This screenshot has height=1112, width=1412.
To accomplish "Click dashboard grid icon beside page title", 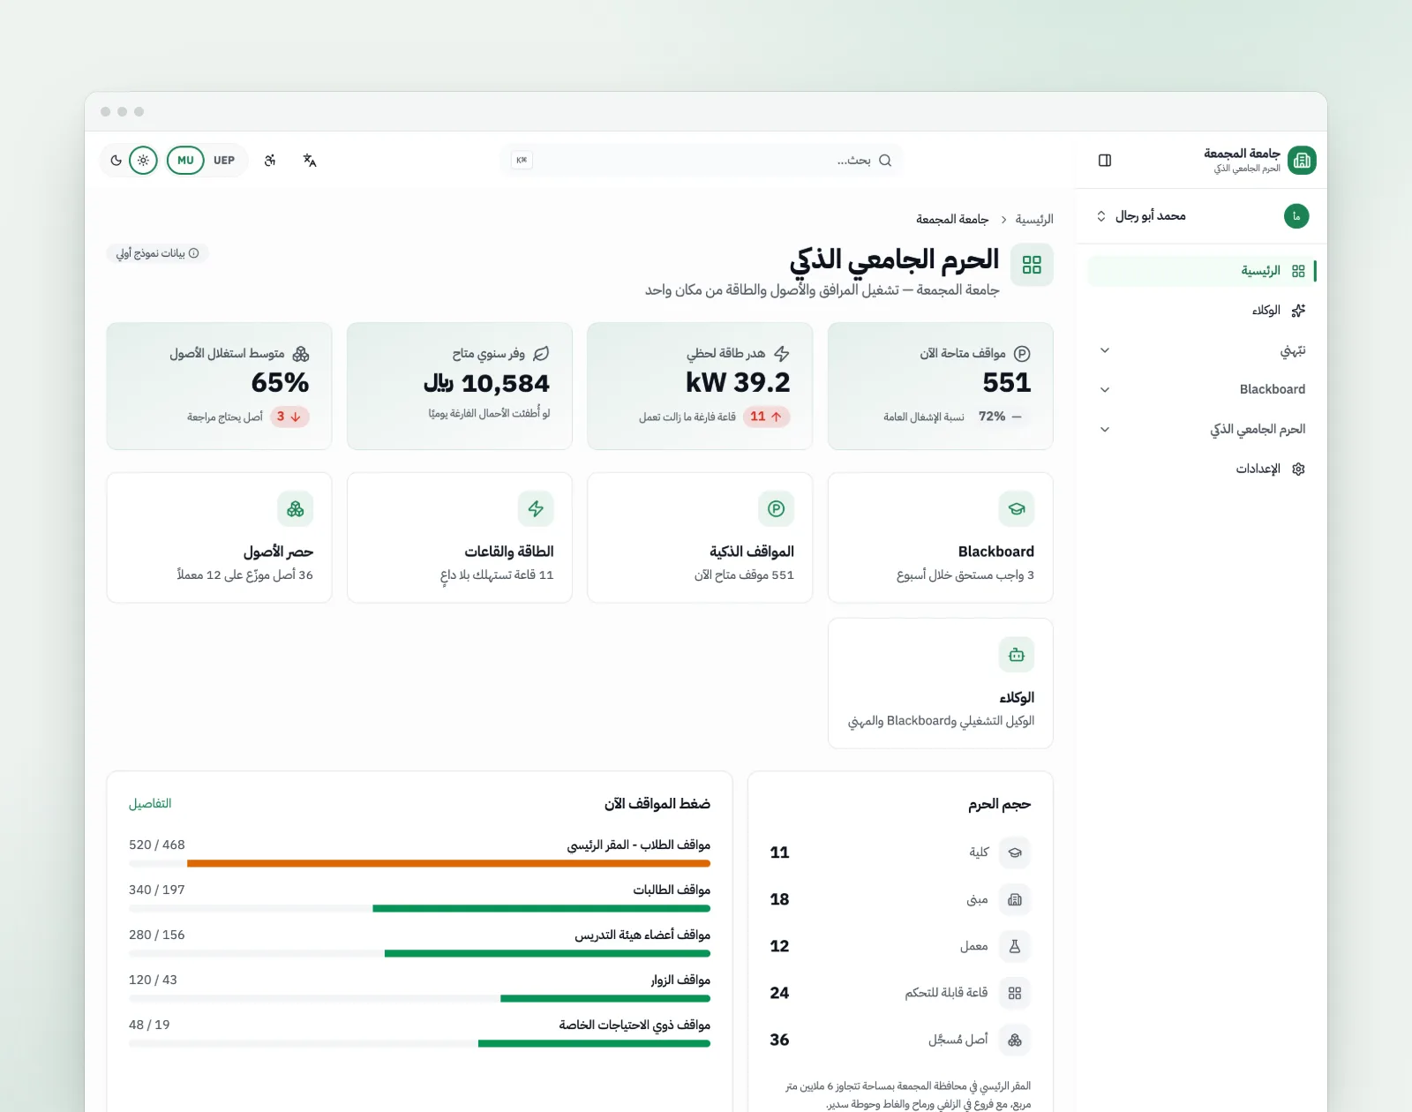I will pos(1032,265).
